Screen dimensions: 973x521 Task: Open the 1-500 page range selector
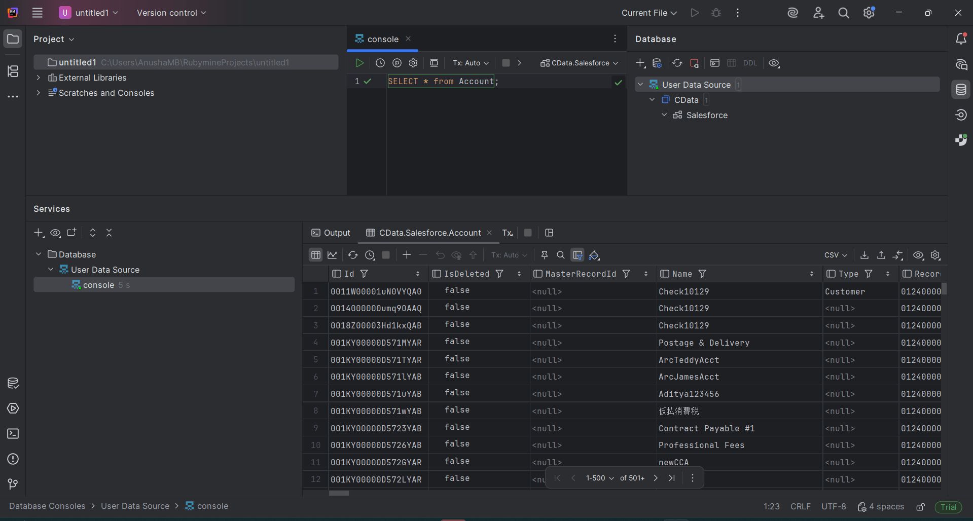(600, 478)
